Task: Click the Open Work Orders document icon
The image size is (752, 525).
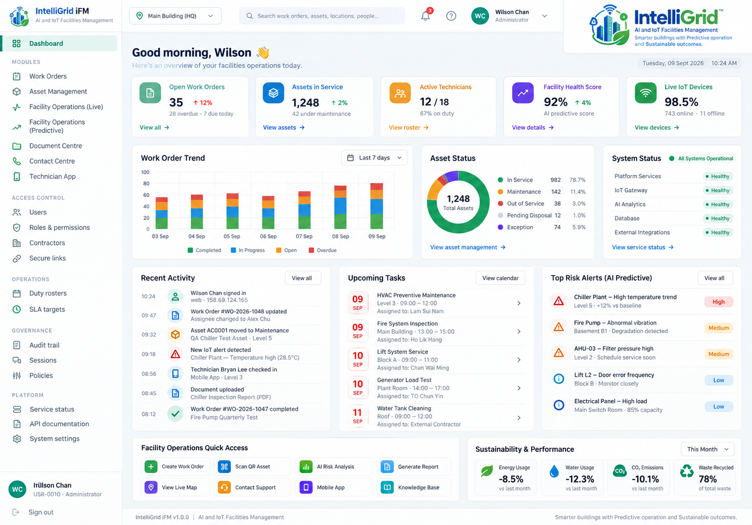Action: tap(150, 93)
